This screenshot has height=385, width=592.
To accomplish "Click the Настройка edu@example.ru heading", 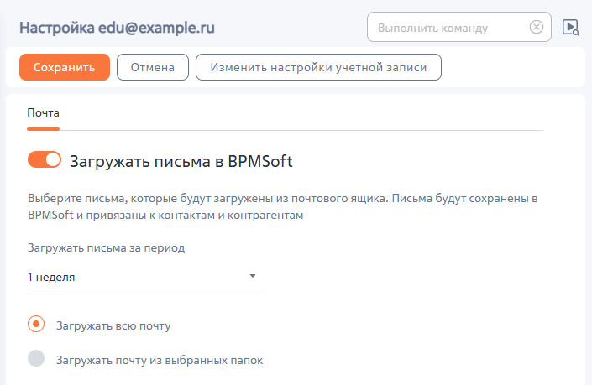I will [x=117, y=28].
